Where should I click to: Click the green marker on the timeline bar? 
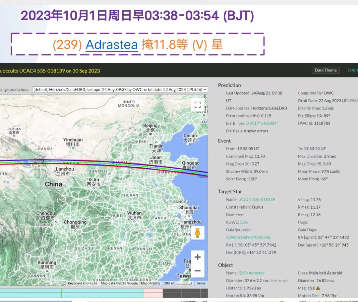[x=61, y=293]
